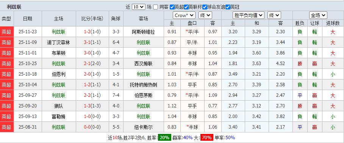Toggle the 同客 checkbox
This screenshot has width=344, height=143.
tap(155, 7)
